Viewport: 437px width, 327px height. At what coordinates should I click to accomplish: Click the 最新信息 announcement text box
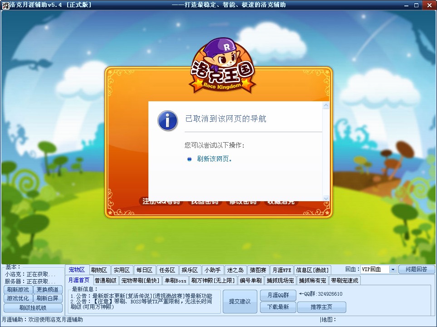tap(144, 301)
